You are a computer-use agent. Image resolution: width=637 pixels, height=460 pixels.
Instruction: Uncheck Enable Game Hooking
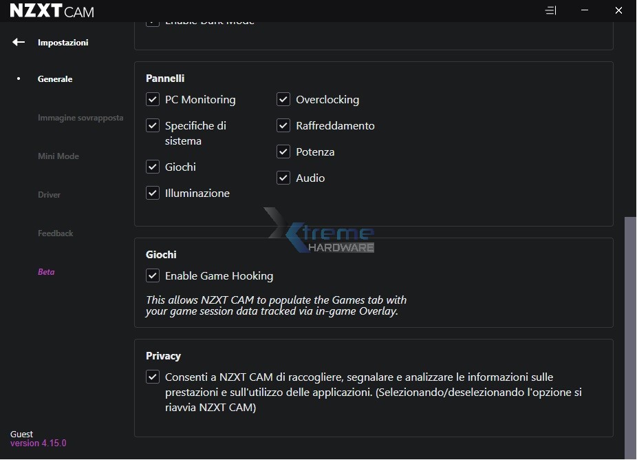153,276
